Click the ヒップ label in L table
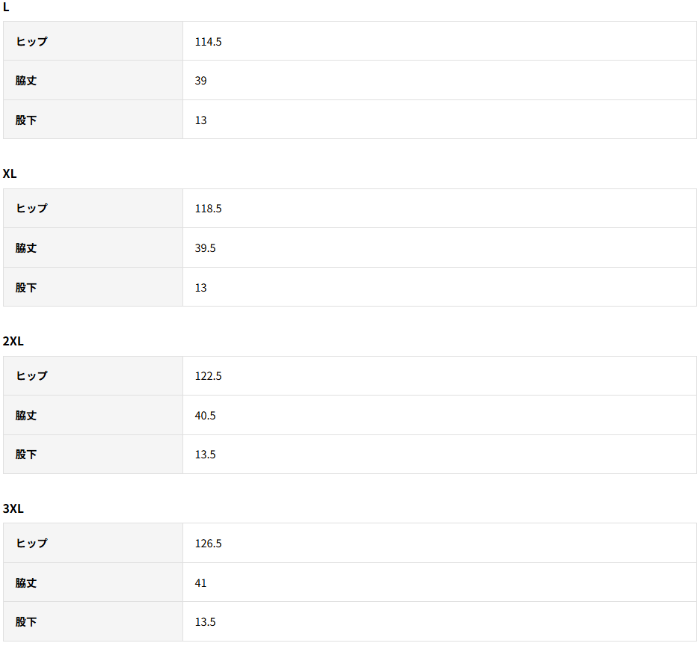 coord(31,42)
